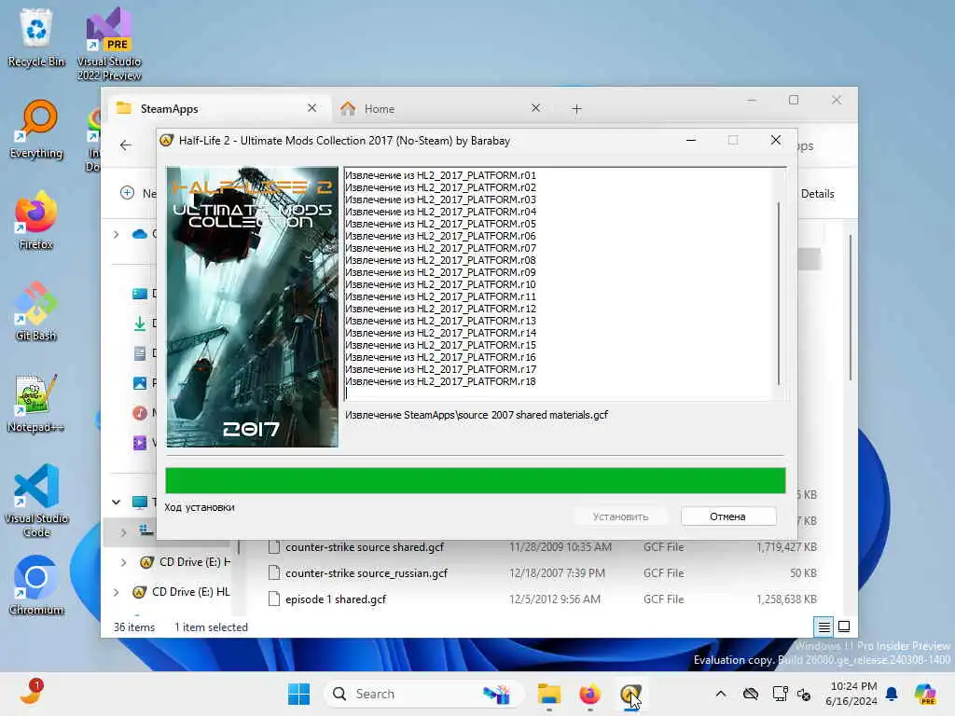The width and height of the screenshot is (955, 716).
Task: Open Firefox from the taskbar
Action: point(589,694)
